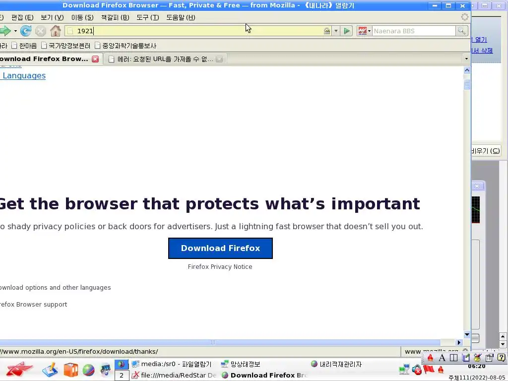The width and height of the screenshot is (508, 381).
Task: Click the green Forward arrow button
Action: click(5, 31)
